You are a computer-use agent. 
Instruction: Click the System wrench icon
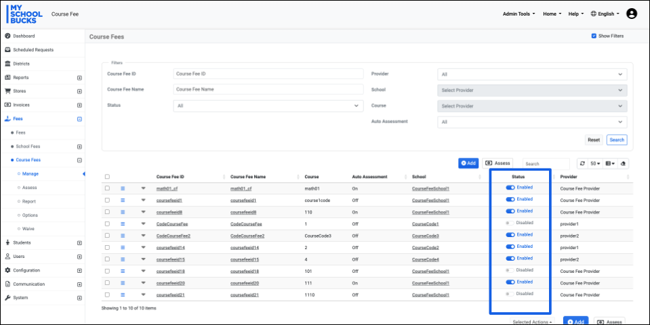(7, 298)
